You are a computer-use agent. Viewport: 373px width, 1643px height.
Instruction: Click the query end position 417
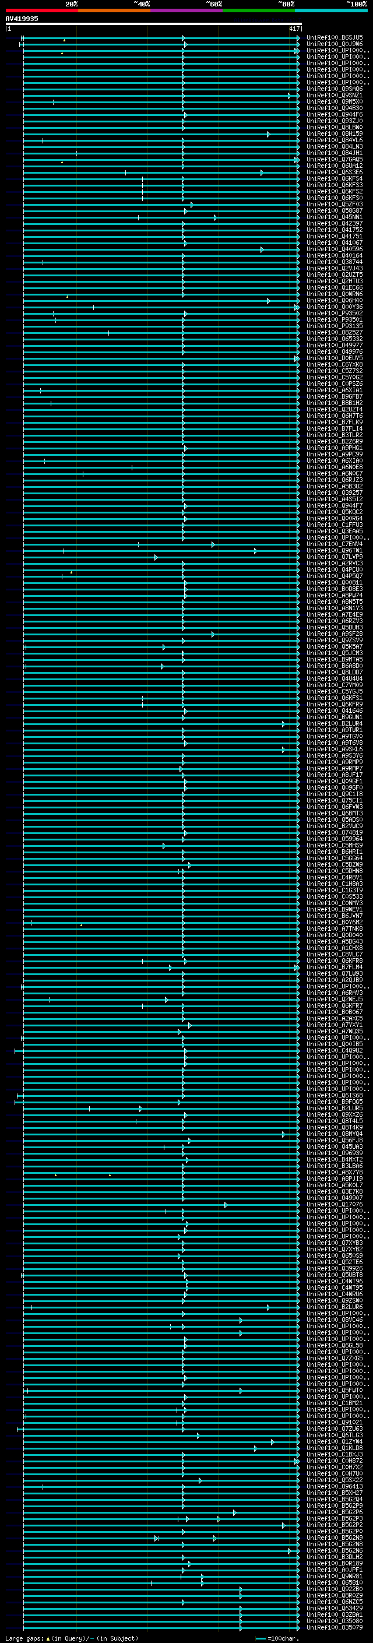(x=294, y=29)
